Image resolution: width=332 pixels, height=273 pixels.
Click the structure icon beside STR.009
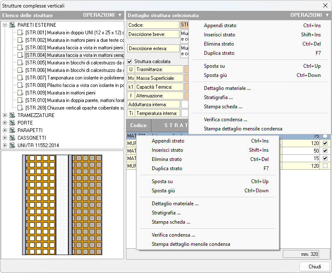(x=20, y=93)
